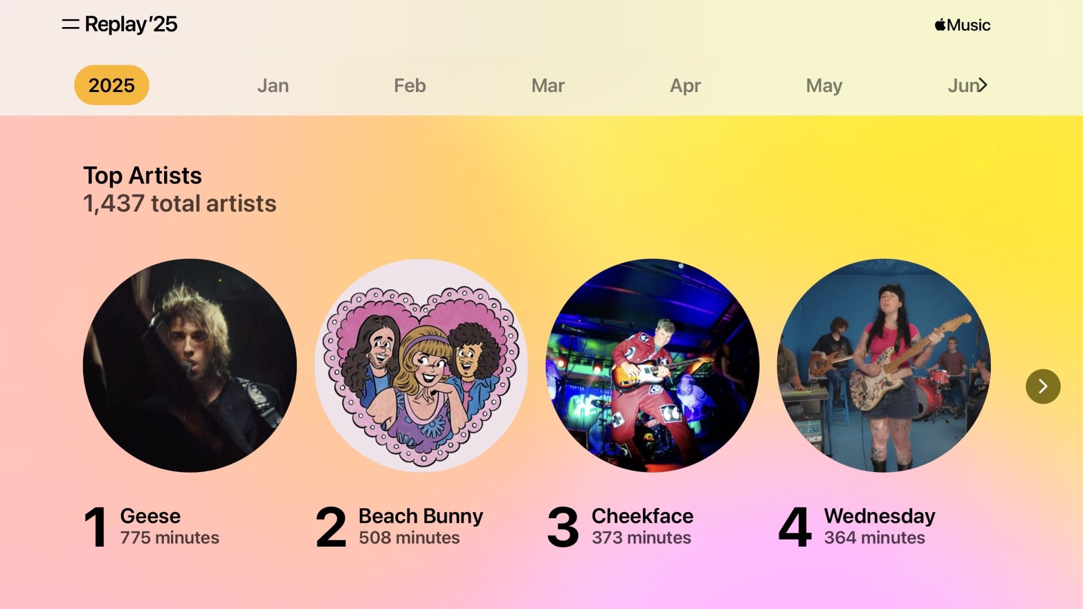View the Apr month tab
Image resolution: width=1083 pixels, height=609 pixels.
coord(685,86)
